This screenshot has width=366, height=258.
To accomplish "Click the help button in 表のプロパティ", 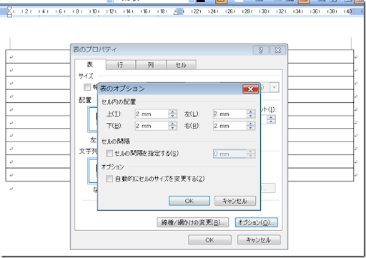I will click(261, 50).
